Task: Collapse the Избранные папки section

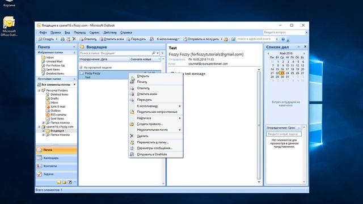Action: [74, 53]
